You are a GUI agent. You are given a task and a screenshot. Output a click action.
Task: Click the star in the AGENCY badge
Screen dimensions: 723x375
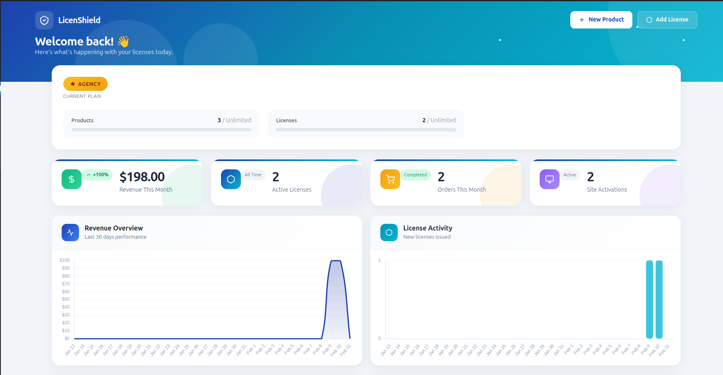73,84
